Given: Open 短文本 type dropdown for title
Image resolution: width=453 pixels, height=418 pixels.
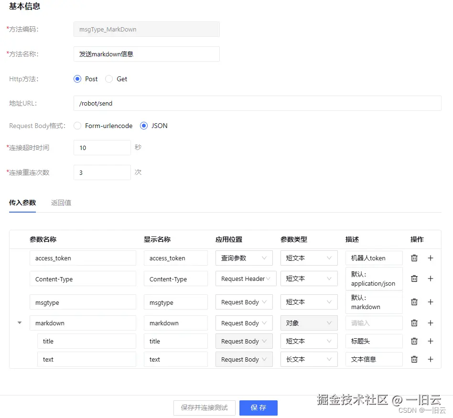Looking at the screenshot, I should 309,341.
